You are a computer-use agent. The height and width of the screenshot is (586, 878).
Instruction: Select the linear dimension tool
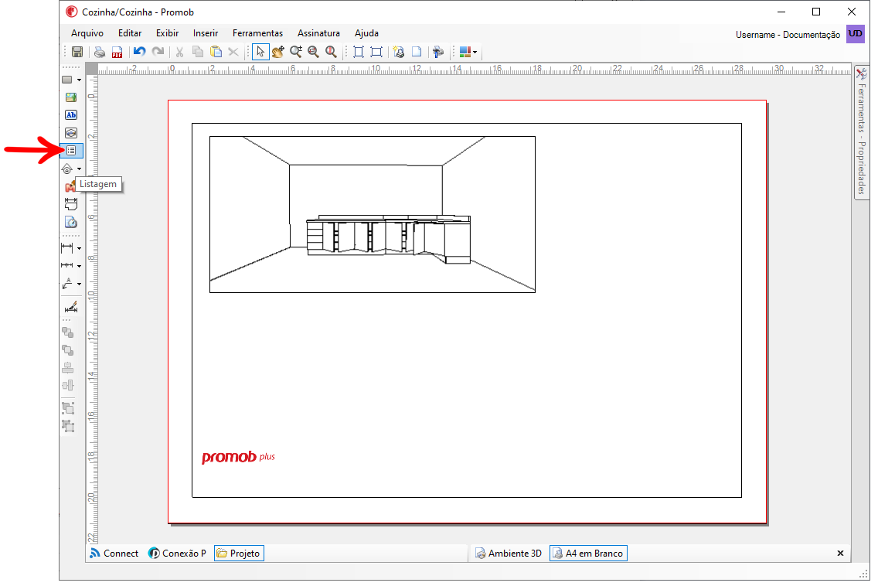(x=67, y=247)
